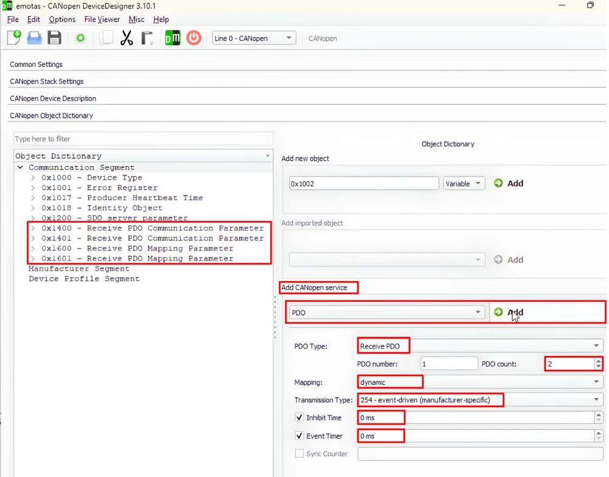Click the paste clipboard icon
This screenshot has height=477, width=609.
[x=147, y=38]
